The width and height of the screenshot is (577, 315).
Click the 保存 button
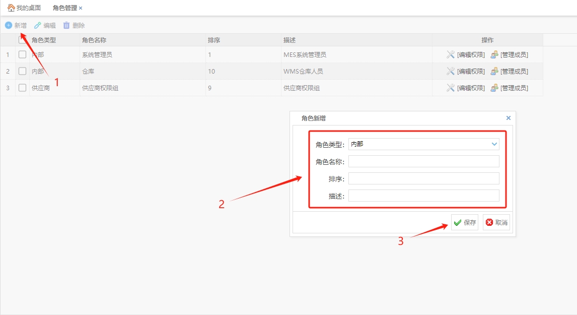(x=465, y=222)
